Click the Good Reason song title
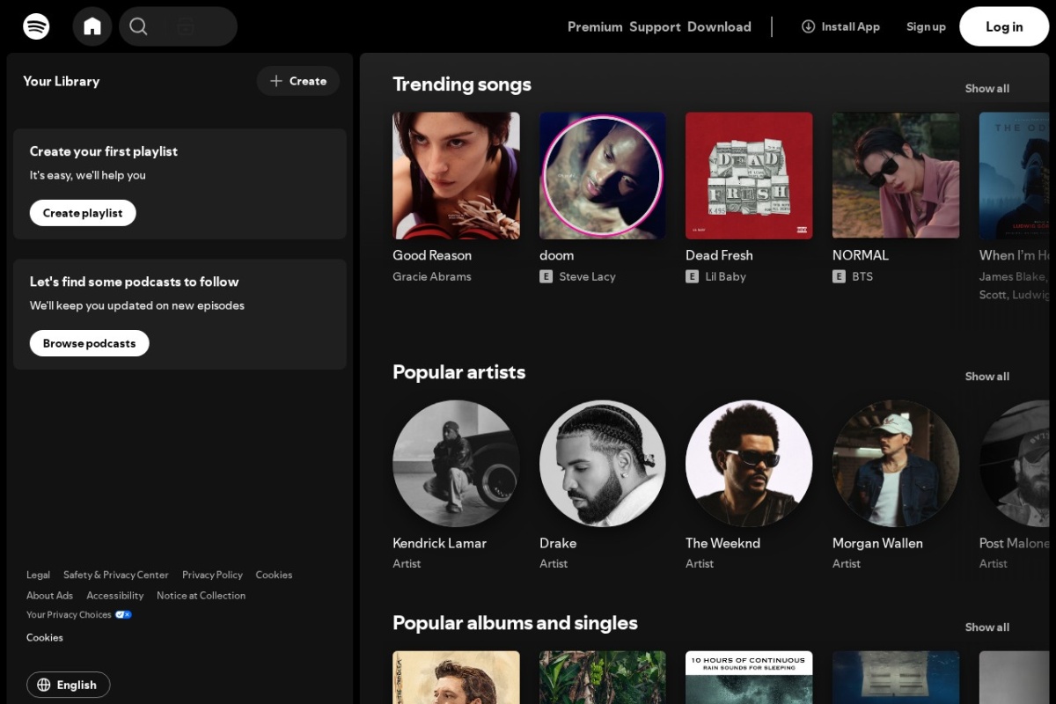Image resolution: width=1056 pixels, height=704 pixels. tap(432, 255)
